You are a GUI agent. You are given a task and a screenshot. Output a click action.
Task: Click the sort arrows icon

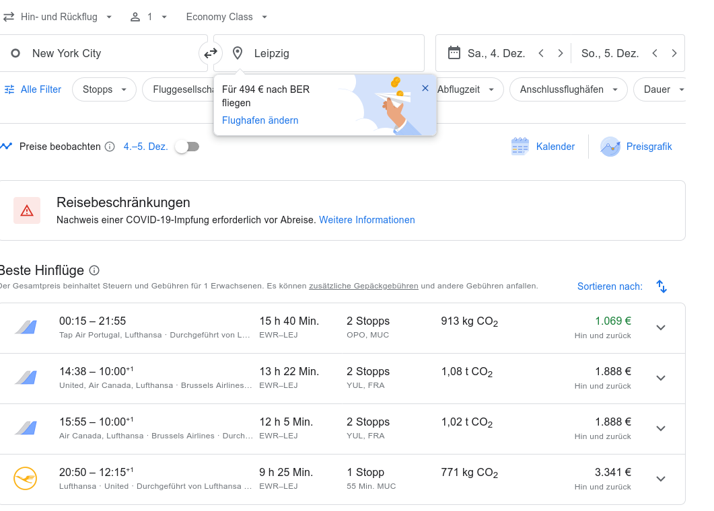[662, 286]
